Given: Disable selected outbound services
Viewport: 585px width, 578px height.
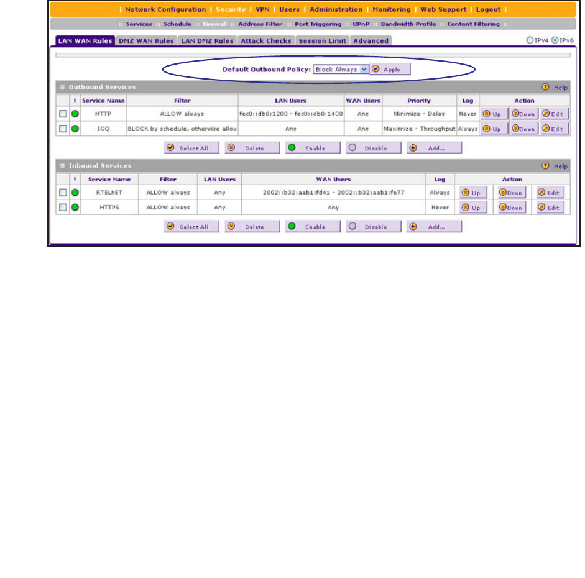Looking at the screenshot, I should tap(374, 148).
